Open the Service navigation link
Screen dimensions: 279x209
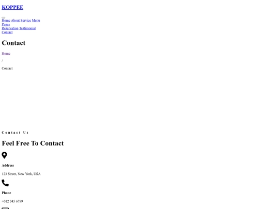(x=26, y=21)
